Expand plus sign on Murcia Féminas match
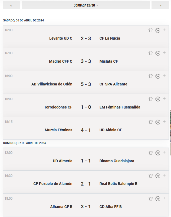 coord(164,122)
